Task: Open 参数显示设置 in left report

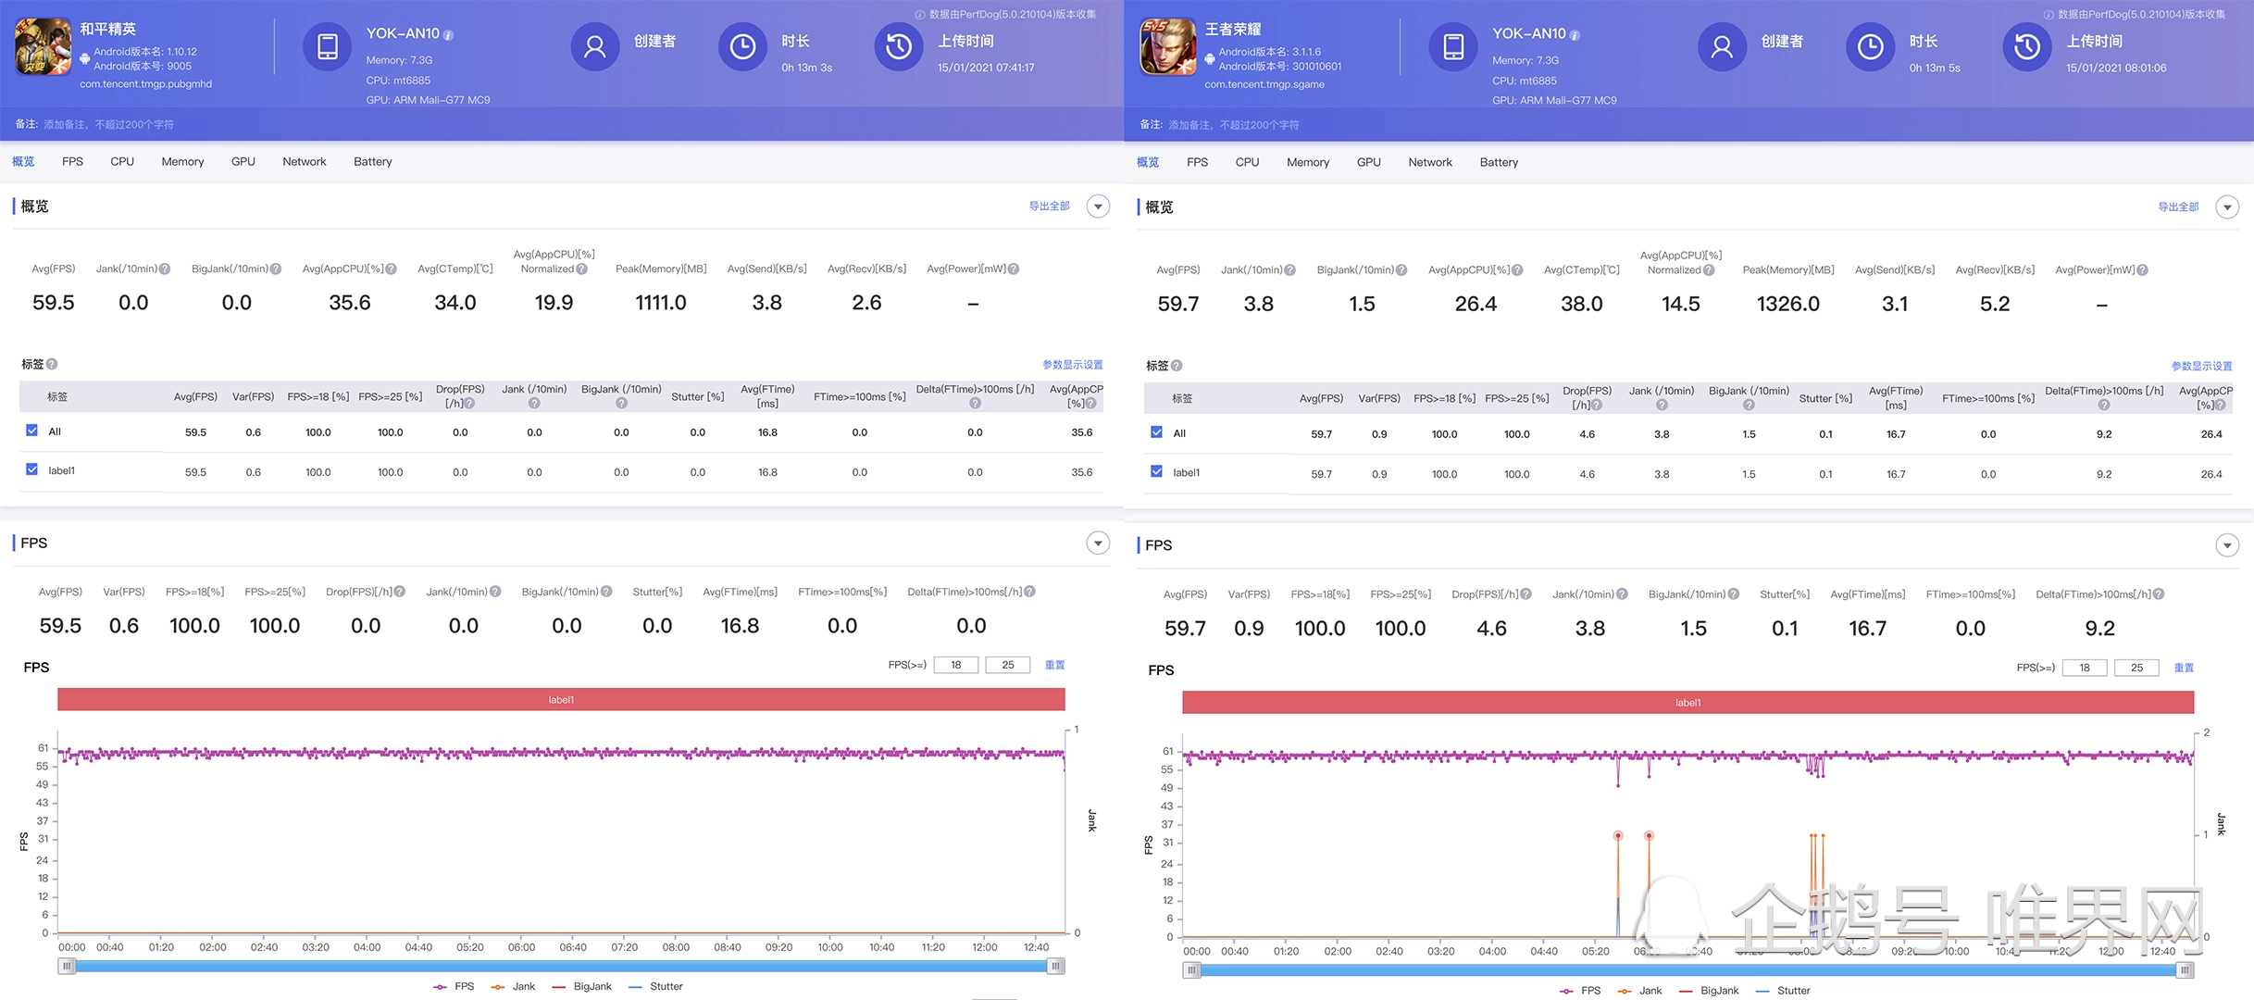Action: click(1072, 365)
